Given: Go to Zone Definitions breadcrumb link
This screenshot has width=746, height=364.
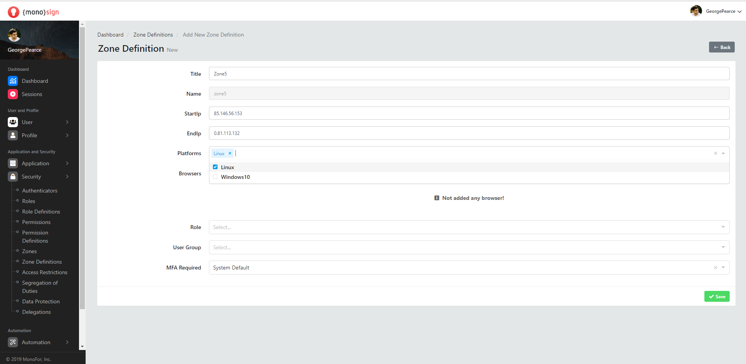Looking at the screenshot, I should pos(153,35).
